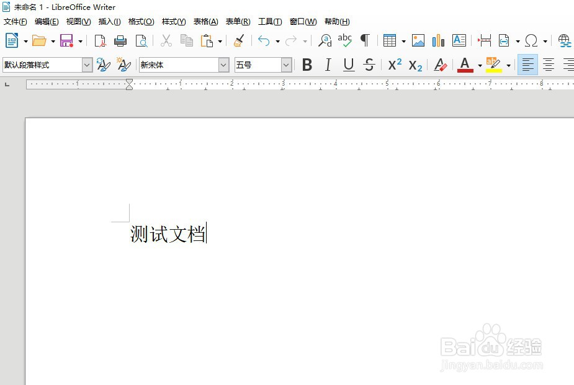Open the 插入 menu
The image size is (574, 385).
point(109,21)
